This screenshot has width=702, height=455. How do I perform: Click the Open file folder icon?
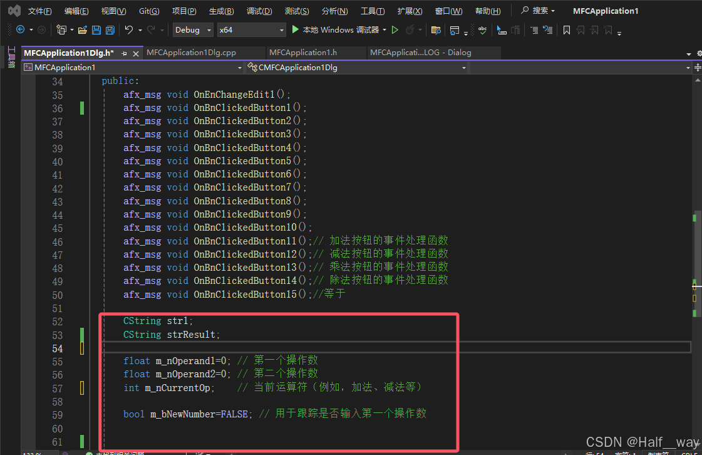click(83, 30)
